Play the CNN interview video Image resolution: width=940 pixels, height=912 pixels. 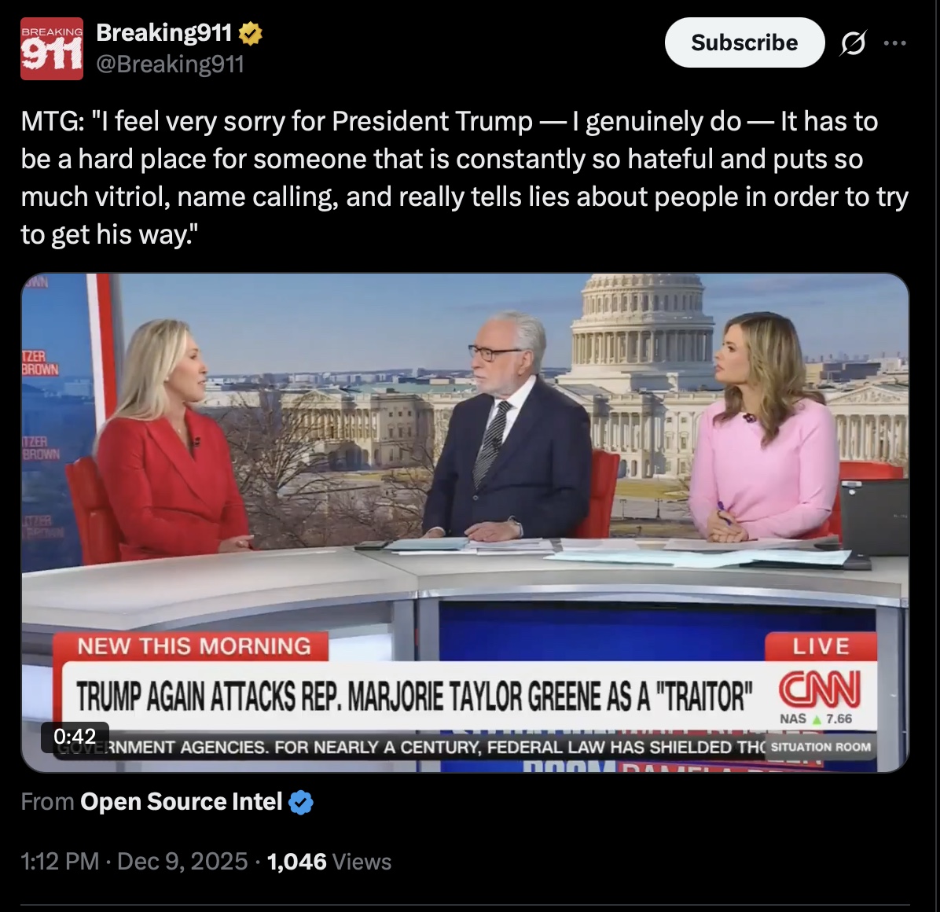tap(465, 523)
